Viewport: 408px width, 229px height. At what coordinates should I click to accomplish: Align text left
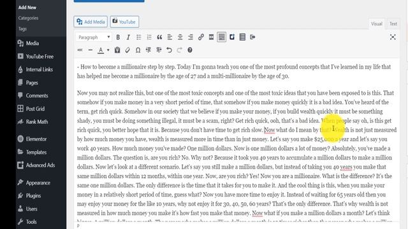pyautogui.click(x=170, y=37)
